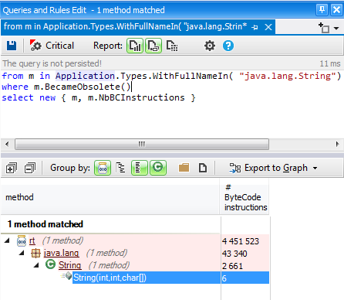Collapse all result rows icon
The image size is (344, 300).
[x=30, y=169]
